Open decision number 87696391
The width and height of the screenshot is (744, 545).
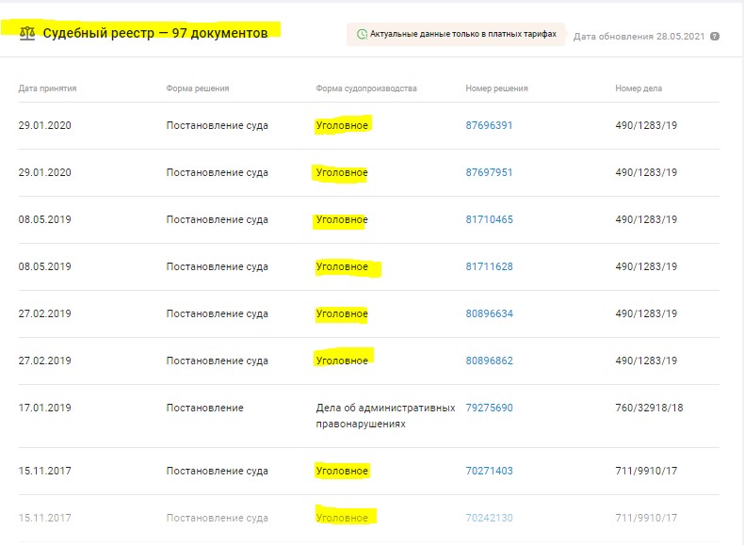click(489, 126)
